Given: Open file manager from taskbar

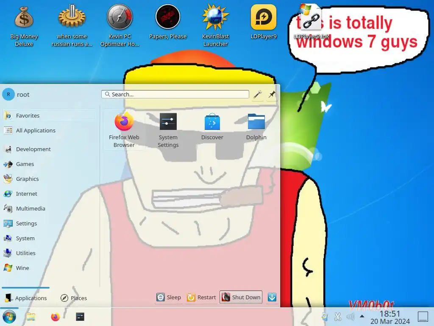Looking at the screenshot, I should [31, 317].
